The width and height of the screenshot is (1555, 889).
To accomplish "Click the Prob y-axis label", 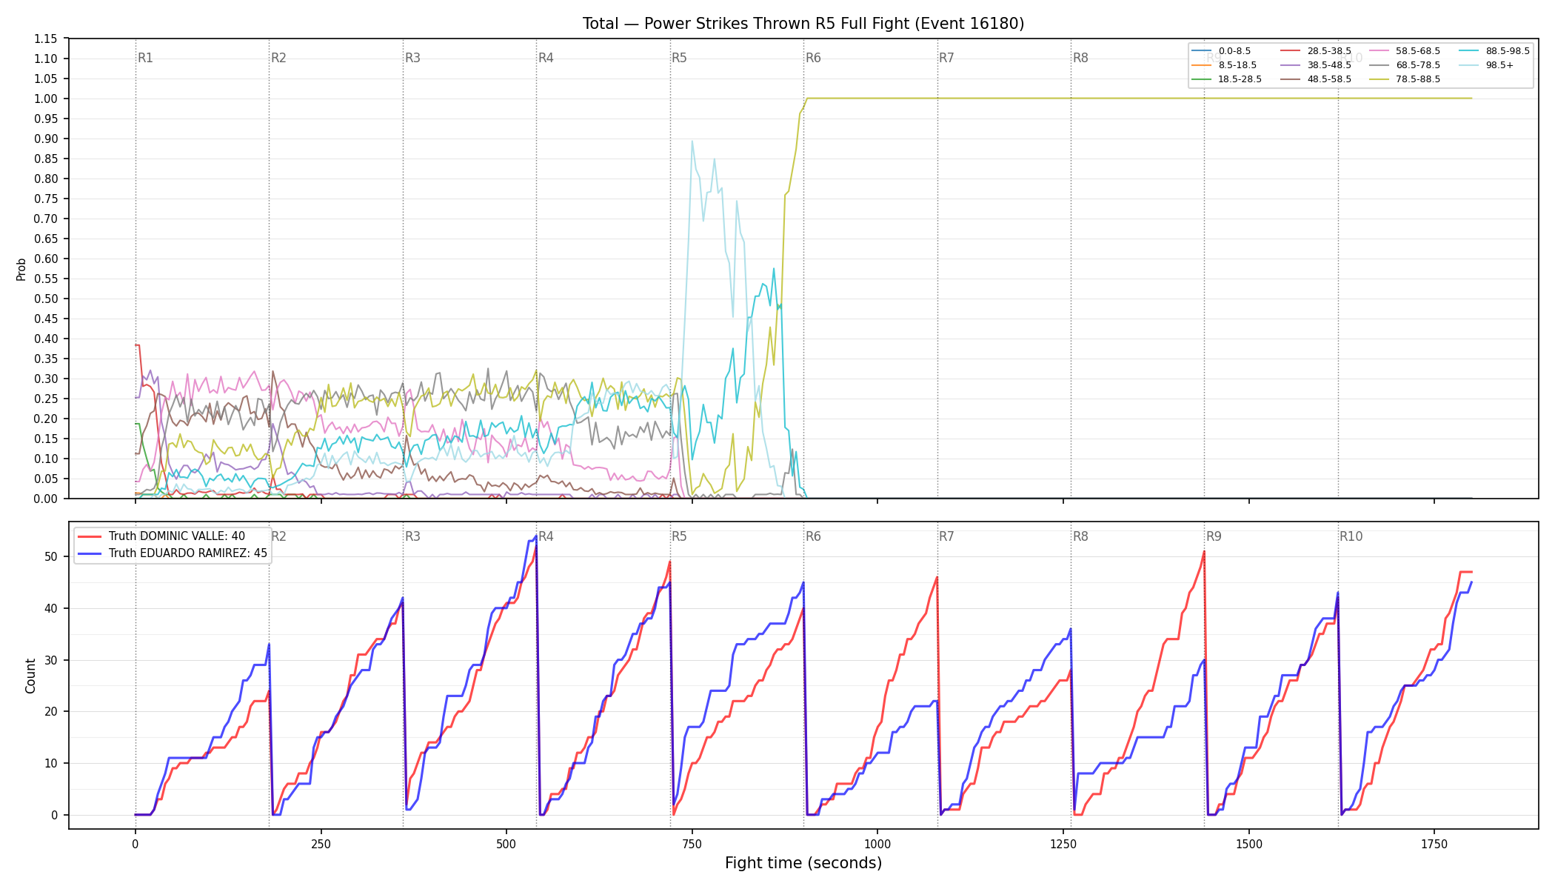I will (21, 269).
